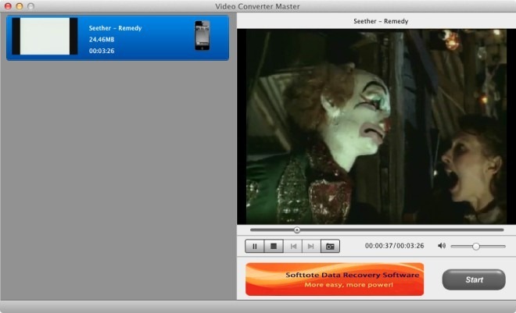Choose the iPhone output device icon
Screen dimensions: 516x313
coord(202,35)
